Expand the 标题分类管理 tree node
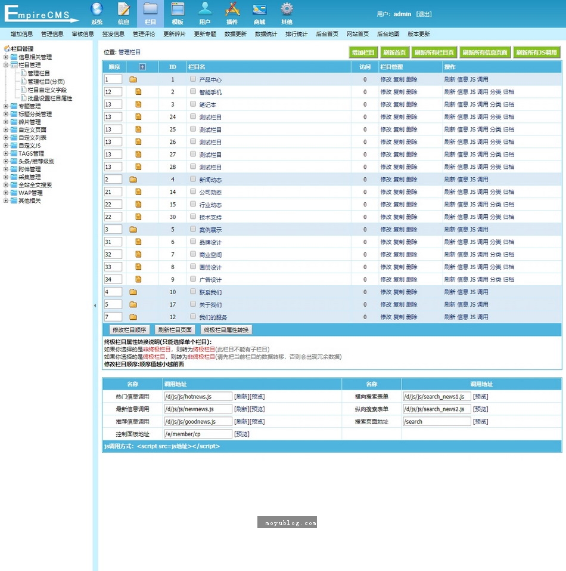 (6, 114)
